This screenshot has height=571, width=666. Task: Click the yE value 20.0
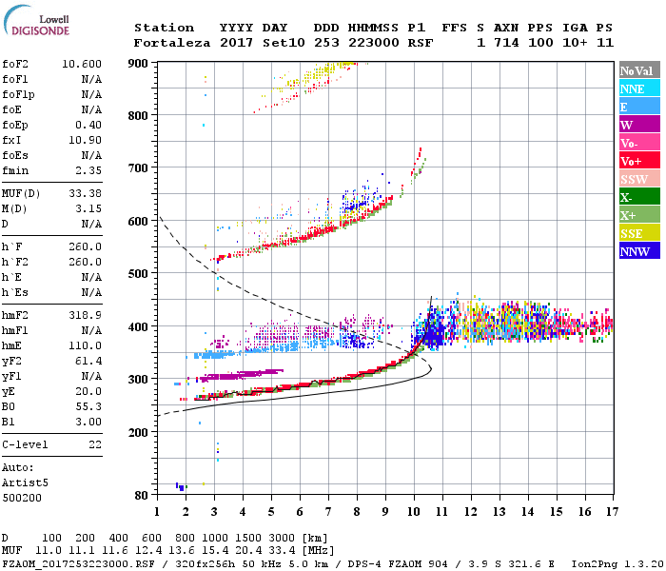click(x=88, y=392)
